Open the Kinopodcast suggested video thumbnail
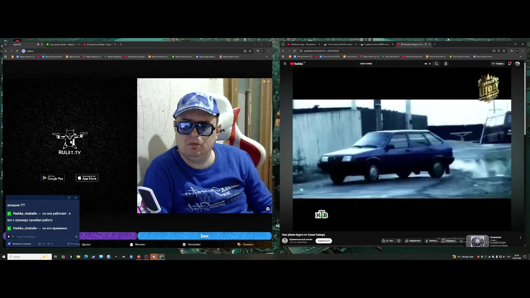This screenshot has height=298, width=530. [477, 241]
